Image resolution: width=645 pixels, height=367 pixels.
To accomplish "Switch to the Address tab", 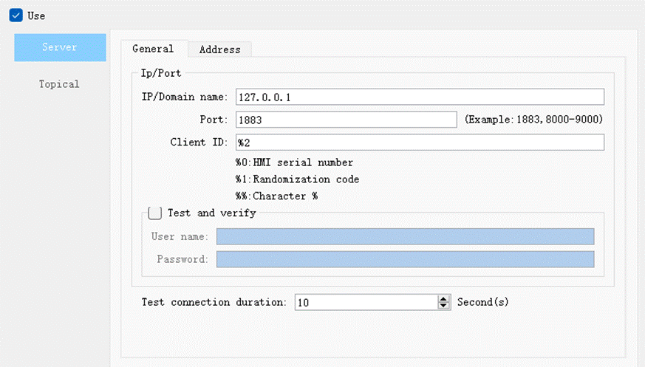I will coord(219,49).
